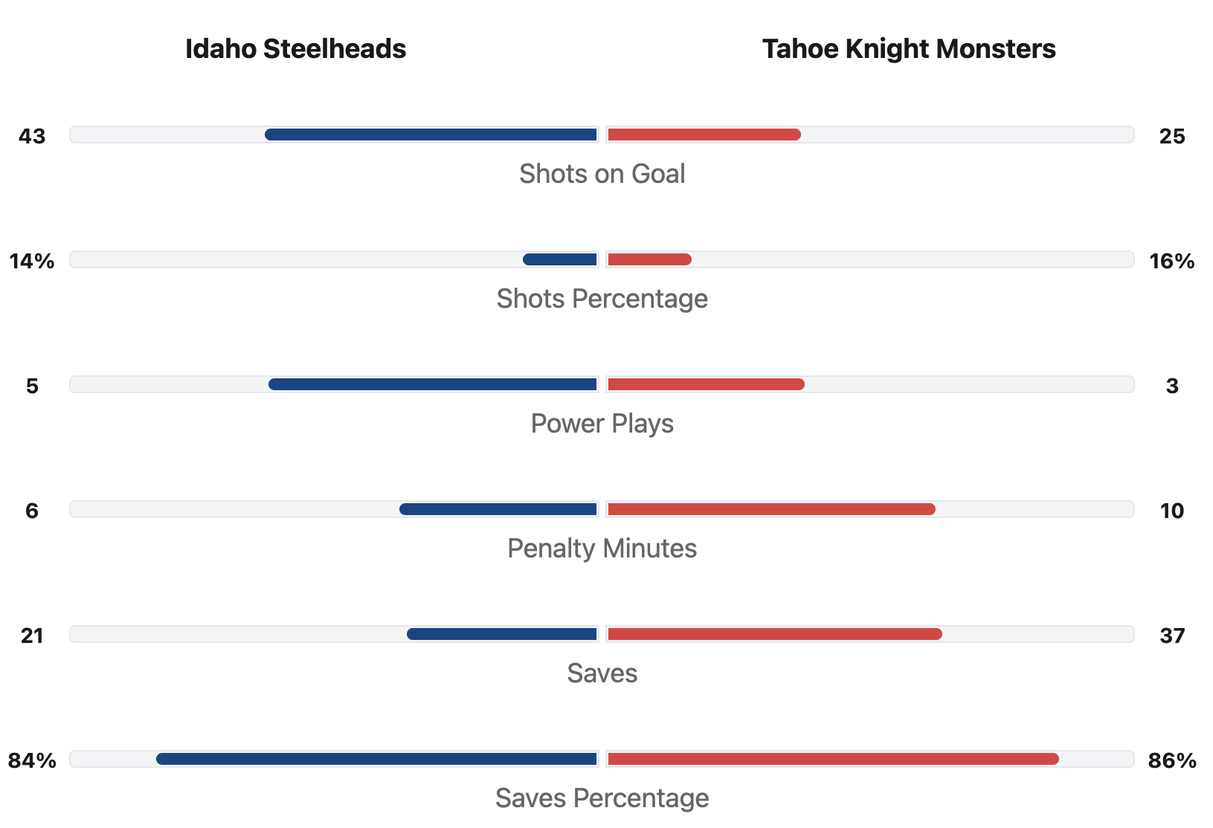
Task: Click Idaho's 84% saves percentage value
Action: click(x=32, y=761)
